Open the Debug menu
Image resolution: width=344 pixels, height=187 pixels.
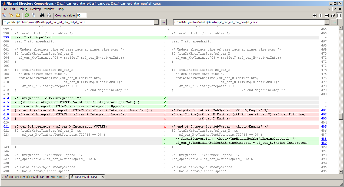pos(23,9)
